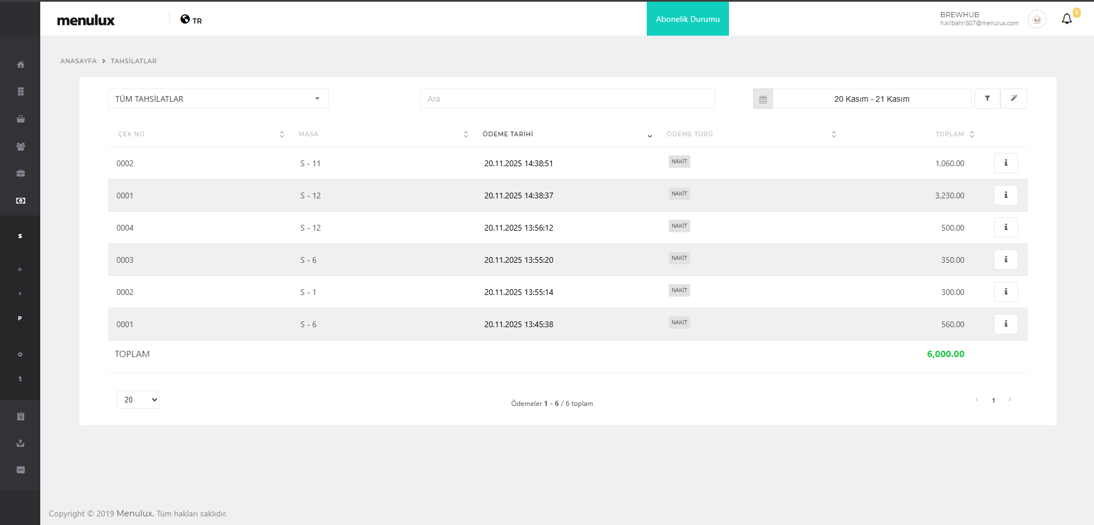
Task: Open the TR language selector
Action: coord(191,20)
